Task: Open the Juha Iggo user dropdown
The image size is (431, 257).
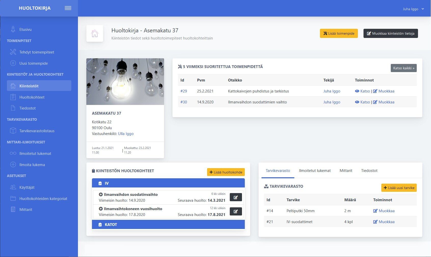Action: pyautogui.click(x=413, y=9)
